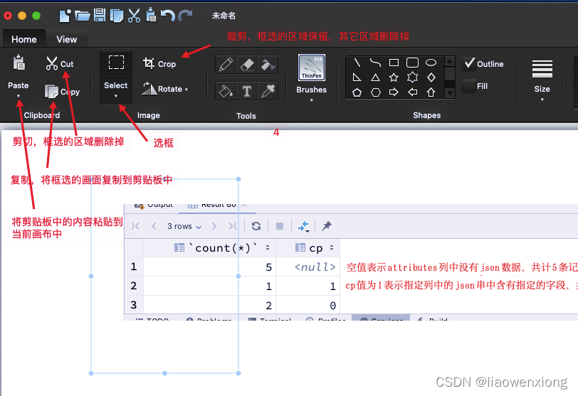
Task: Choose the Left arrow shape
Action: (x=412, y=92)
